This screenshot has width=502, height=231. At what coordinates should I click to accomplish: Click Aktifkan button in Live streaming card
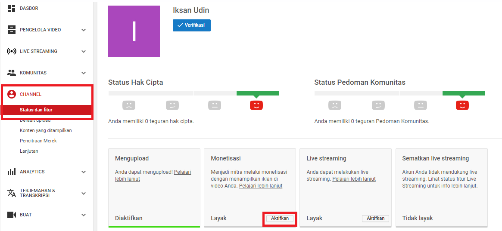point(376,218)
